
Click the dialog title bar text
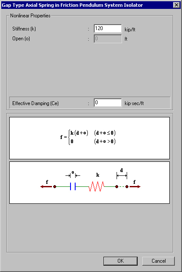click(x=72, y=5)
